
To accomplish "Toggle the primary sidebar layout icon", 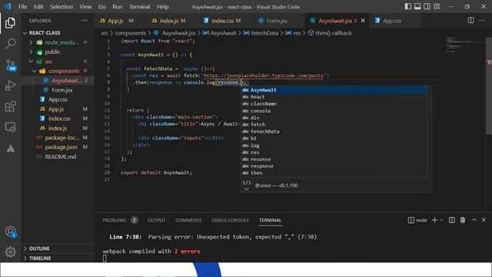I will [x=407, y=6].
